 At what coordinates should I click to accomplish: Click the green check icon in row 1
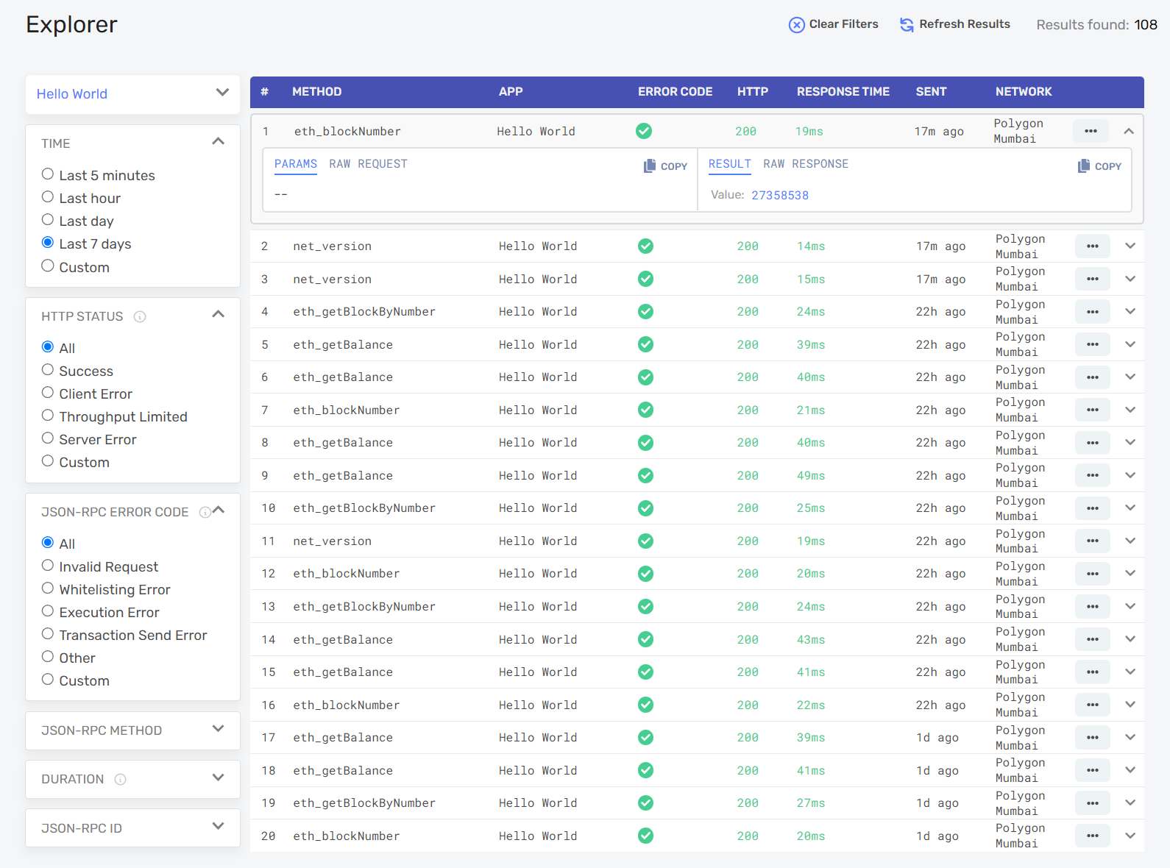tap(644, 131)
